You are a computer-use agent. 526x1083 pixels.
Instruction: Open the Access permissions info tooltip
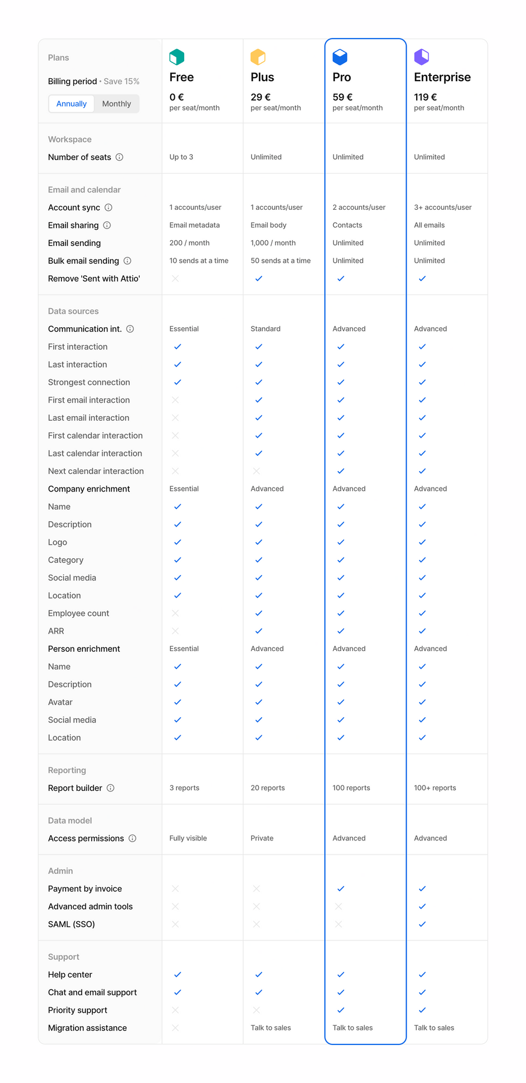tap(133, 838)
